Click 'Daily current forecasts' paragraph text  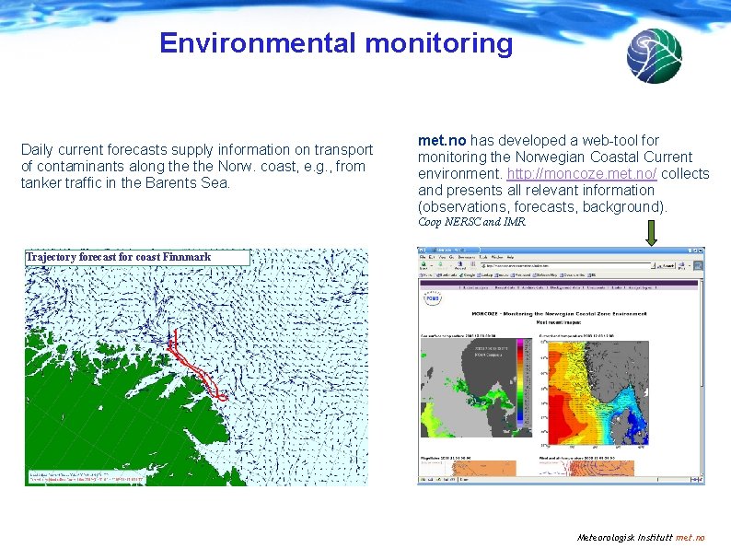[197, 166]
